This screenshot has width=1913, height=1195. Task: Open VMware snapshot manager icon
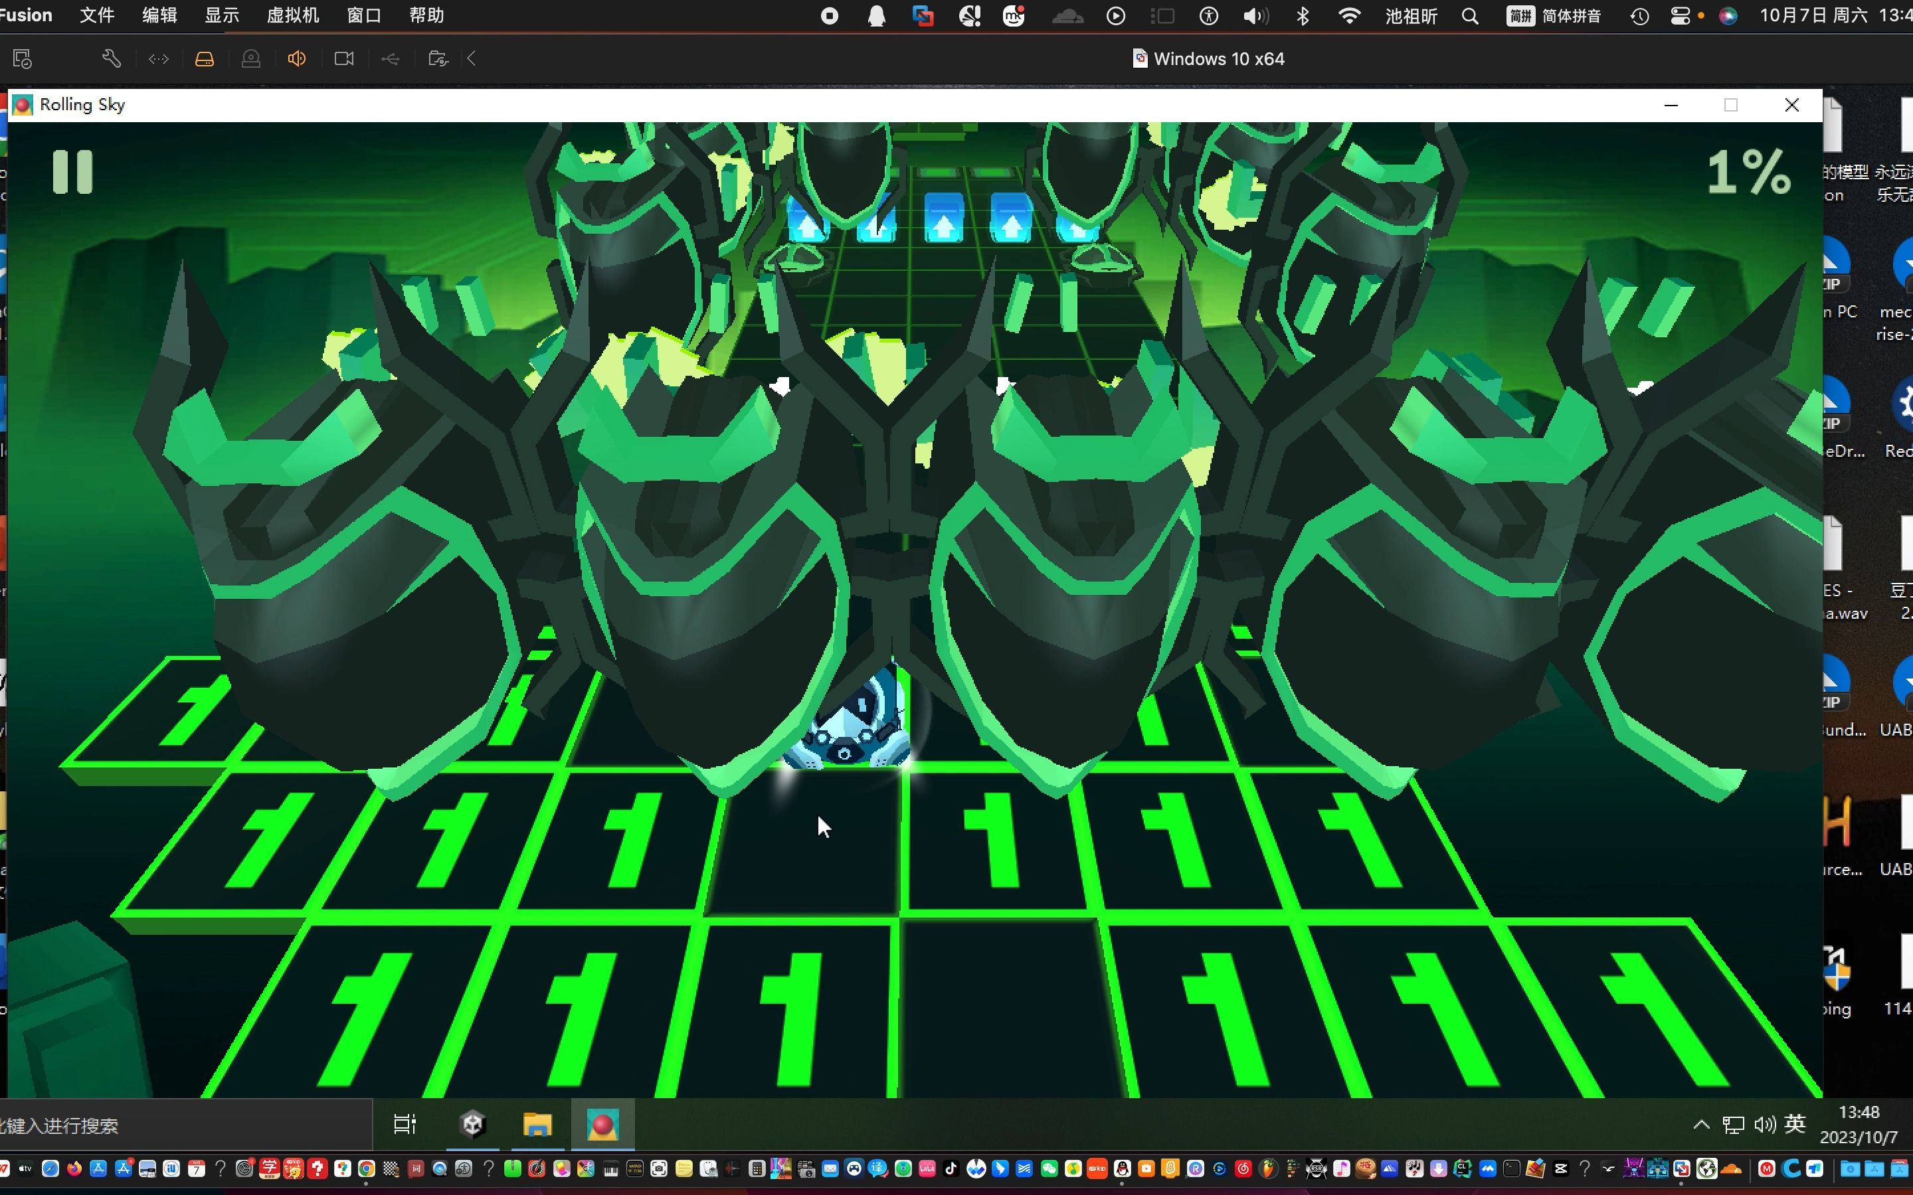click(x=22, y=58)
